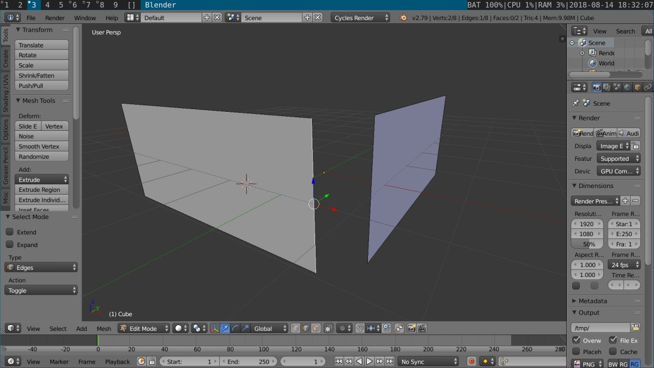Click the Blender logo icon in the info bar

point(403,17)
